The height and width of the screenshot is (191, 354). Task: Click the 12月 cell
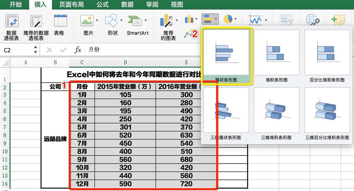[x=82, y=184]
